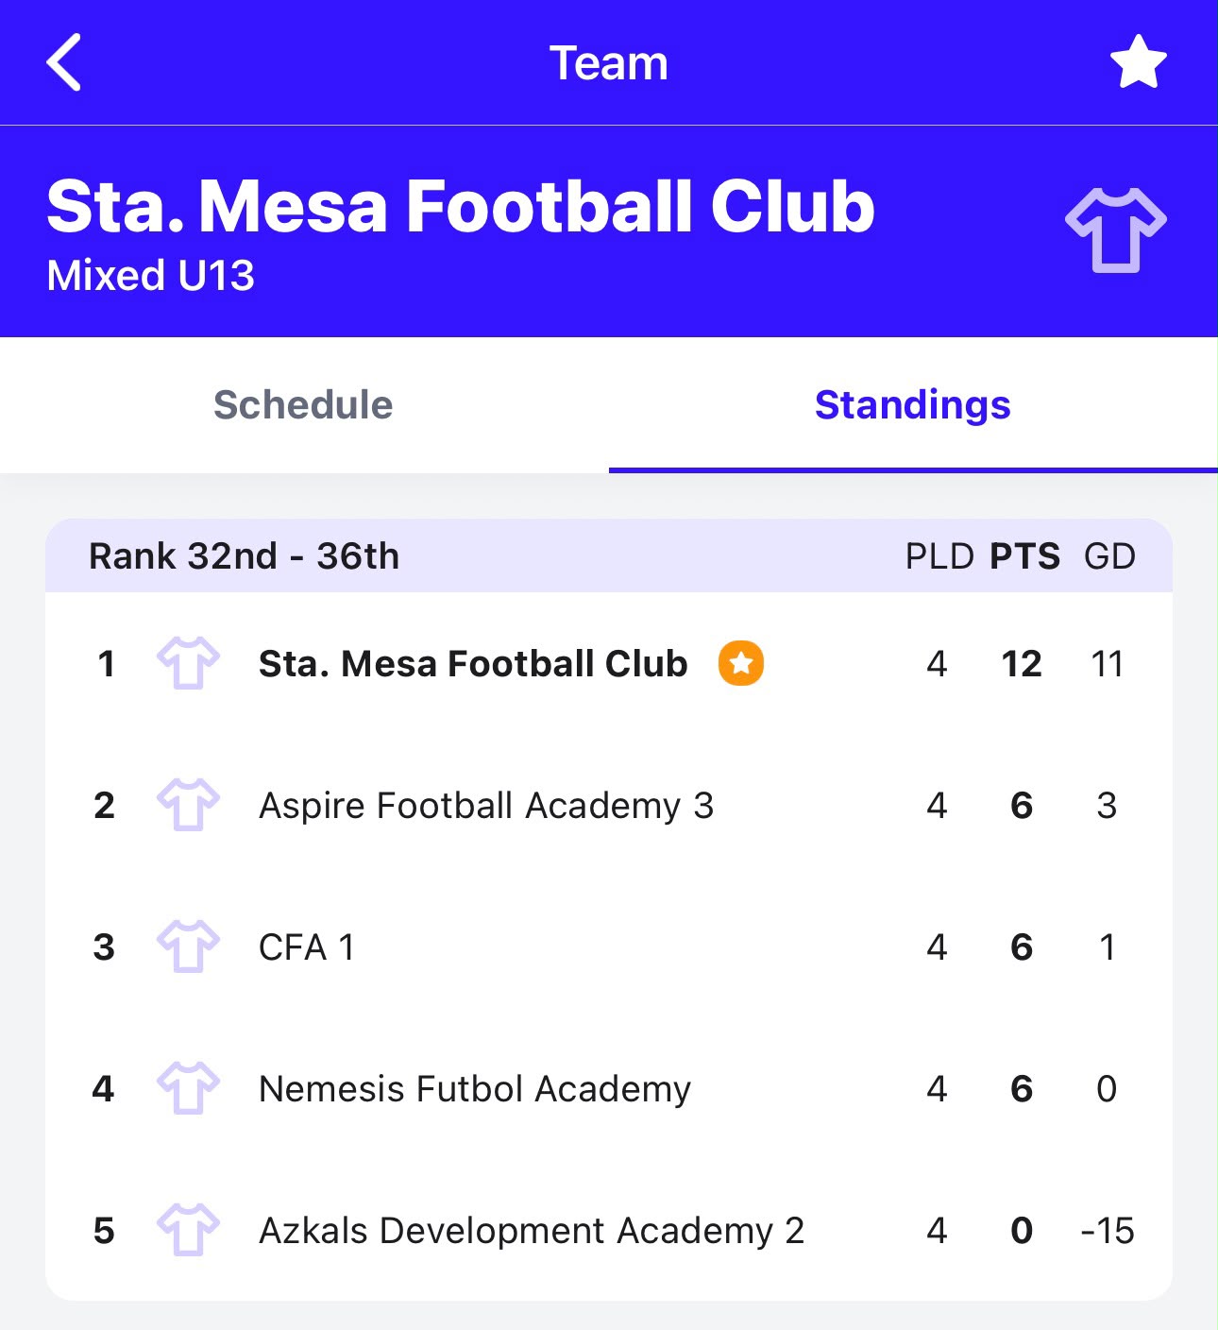Click the jersey icon beside Azkals Development Academy 2
Viewport: 1218px width, 1330px height.
pos(188,1230)
